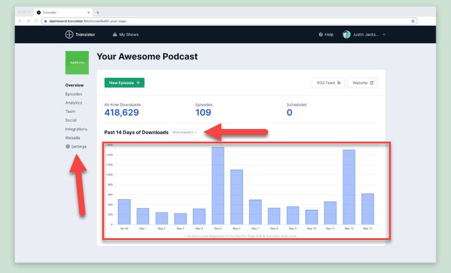Click the Transistor logo icon
This screenshot has width=451, height=273.
click(x=69, y=34)
